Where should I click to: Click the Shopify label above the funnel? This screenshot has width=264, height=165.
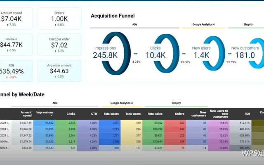point(248,24)
